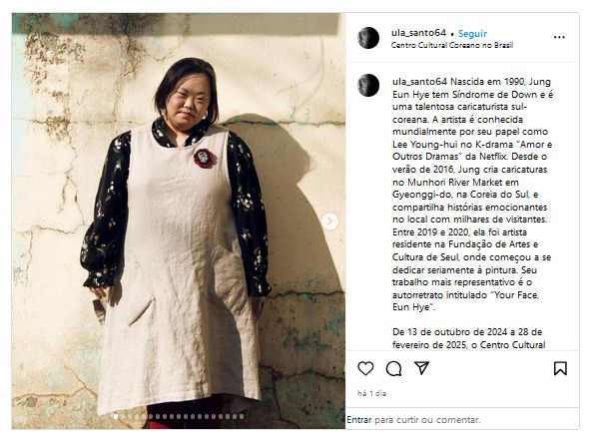Like the post with the heart icon

pyautogui.click(x=365, y=368)
